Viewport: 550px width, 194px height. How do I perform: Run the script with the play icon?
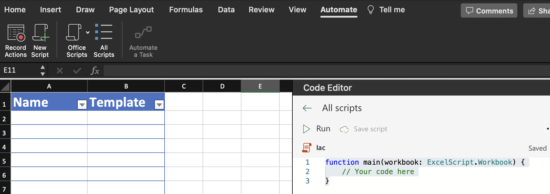pos(307,129)
